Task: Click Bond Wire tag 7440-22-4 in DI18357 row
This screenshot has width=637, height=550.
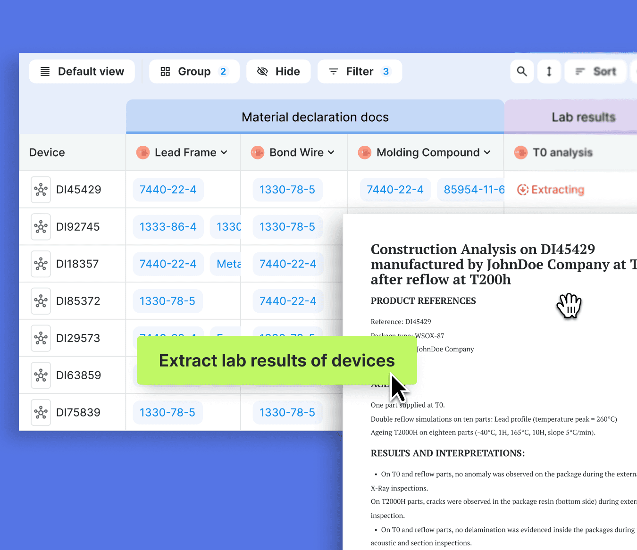Action: 288,264
